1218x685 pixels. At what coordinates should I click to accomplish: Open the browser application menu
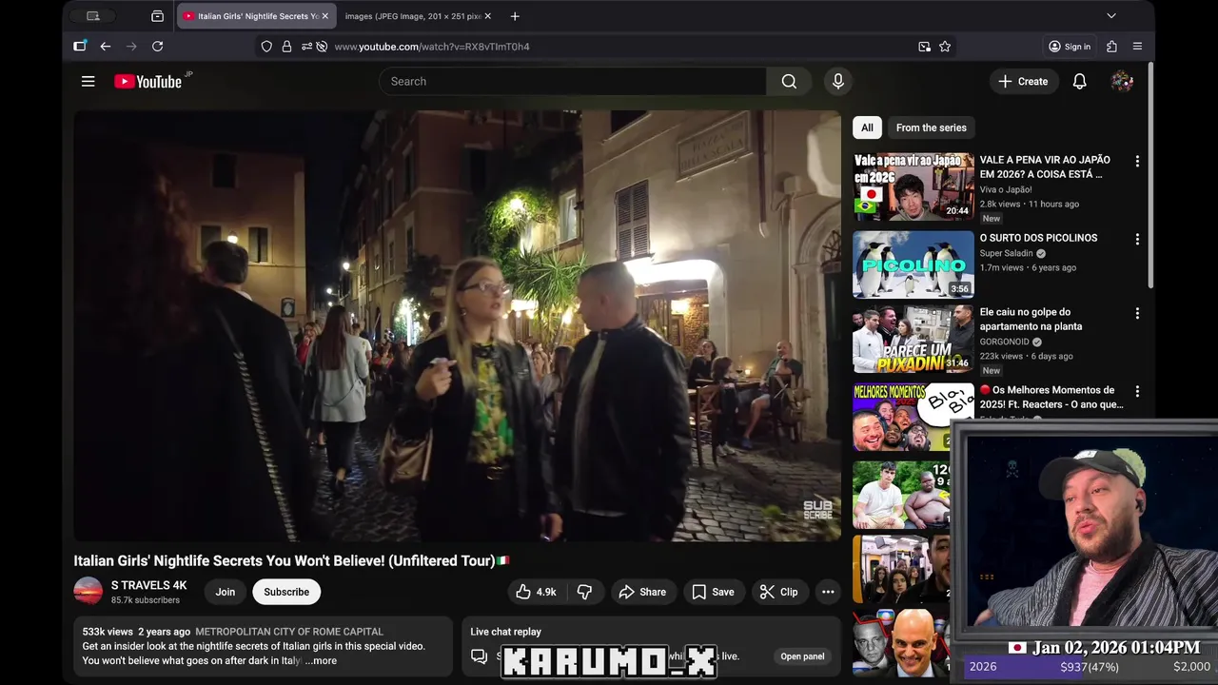[1137, 47]
